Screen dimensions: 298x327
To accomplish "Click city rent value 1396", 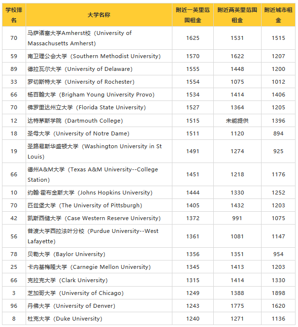I will pyautogui.click(x=278, y=121).
